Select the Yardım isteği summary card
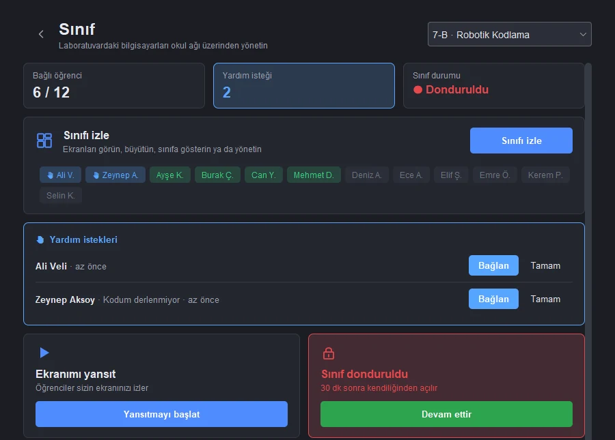This screenshot has width=615, height=440. [304, 85]
